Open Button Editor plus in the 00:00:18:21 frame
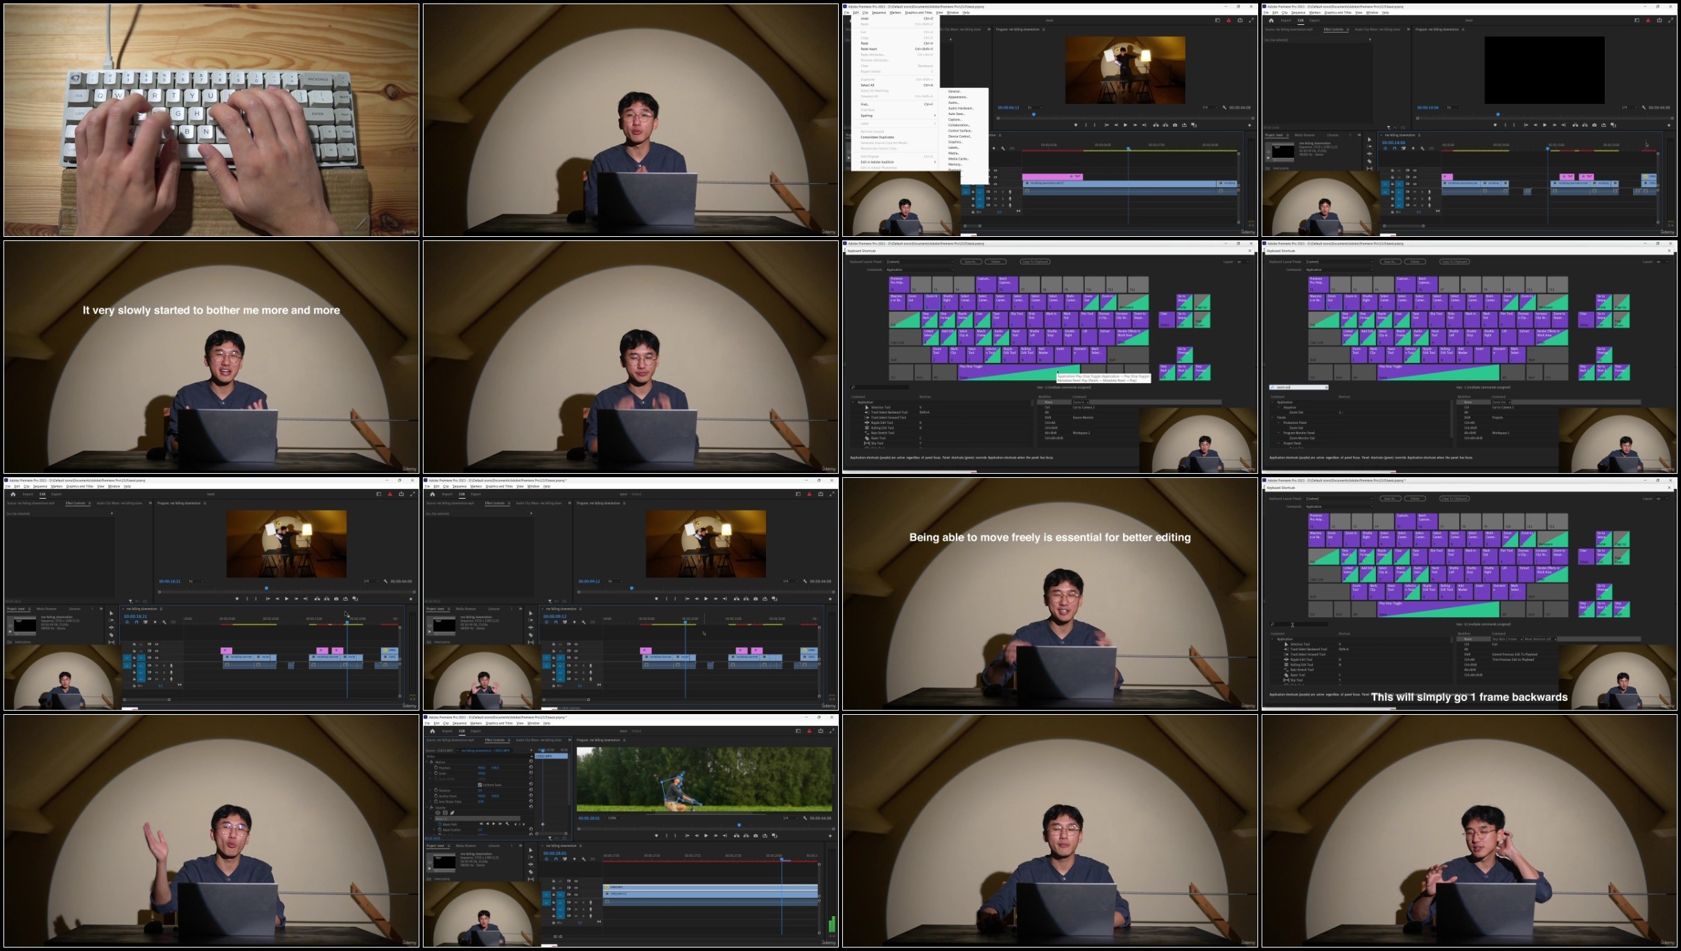Viewport: 1681px width, 951px height. (411, 599)
